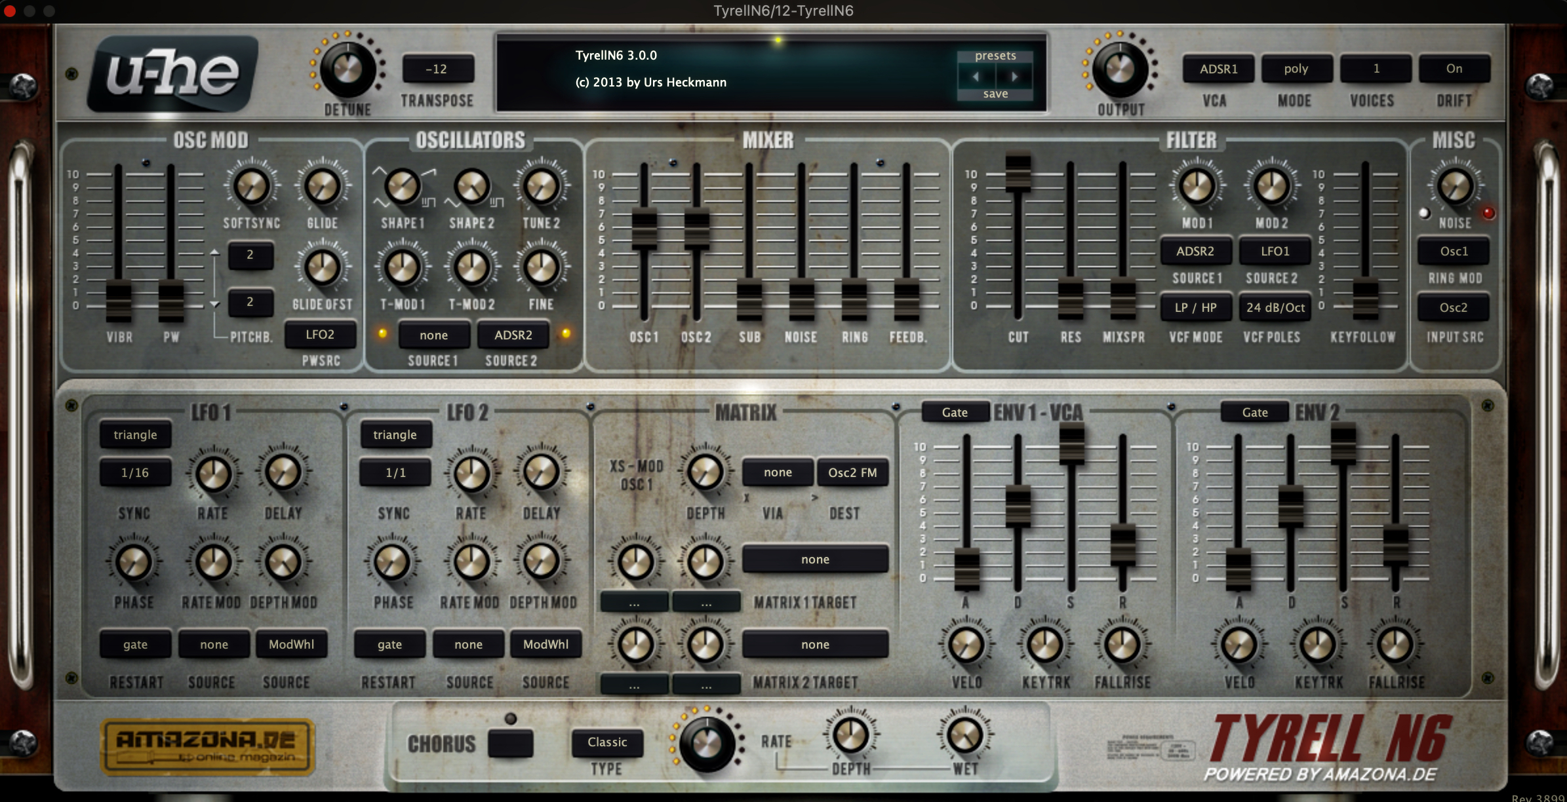
Task: Click the Glide knob
Action: pos(322,186)
